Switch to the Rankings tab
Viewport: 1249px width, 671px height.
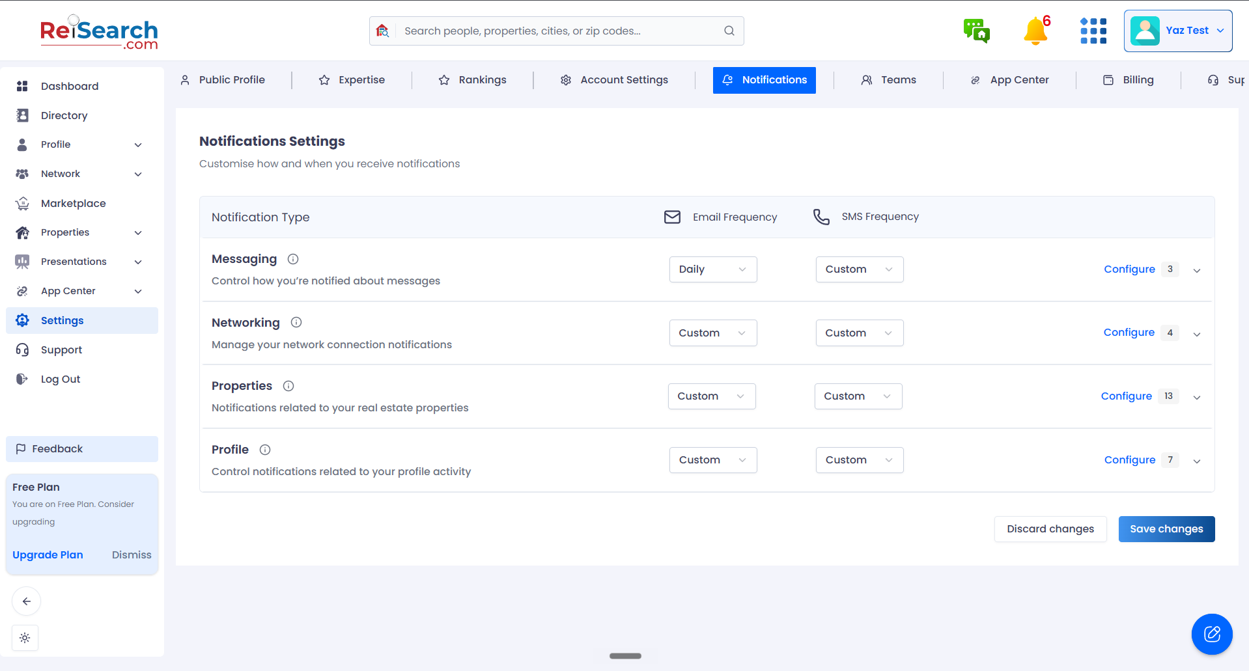click(x=473, y=80)
